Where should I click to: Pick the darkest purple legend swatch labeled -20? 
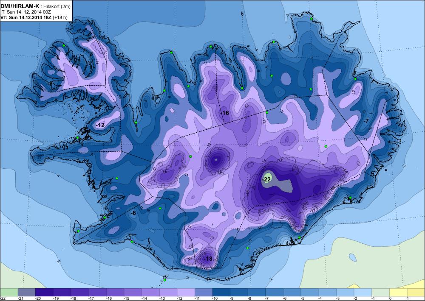click(44, 293)
